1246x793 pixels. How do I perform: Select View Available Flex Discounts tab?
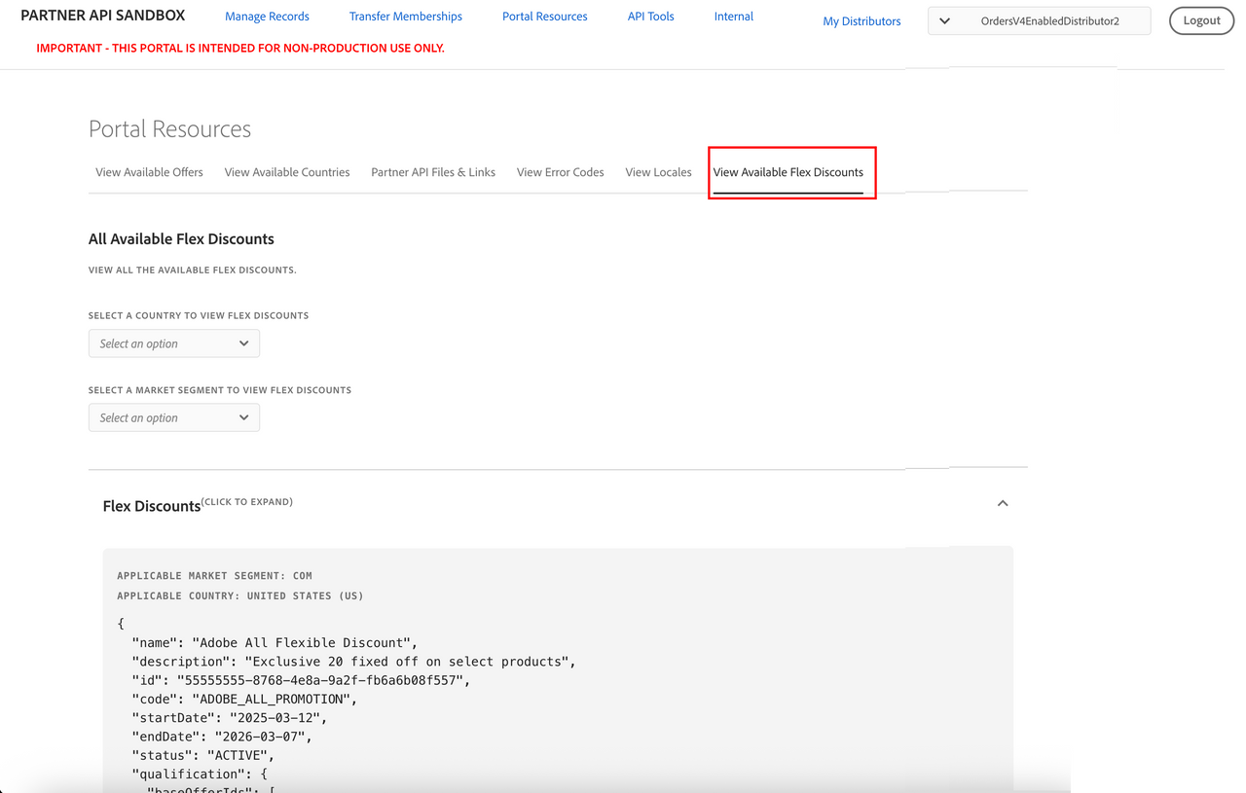point(788,172)
